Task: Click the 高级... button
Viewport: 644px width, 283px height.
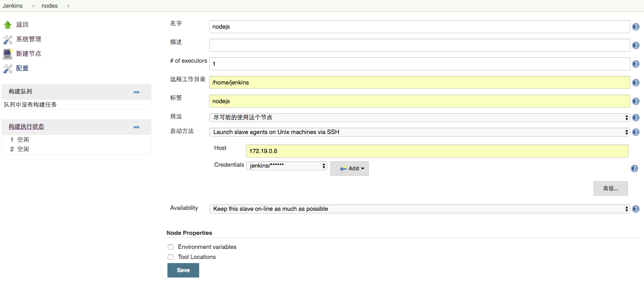Action: 611,189
